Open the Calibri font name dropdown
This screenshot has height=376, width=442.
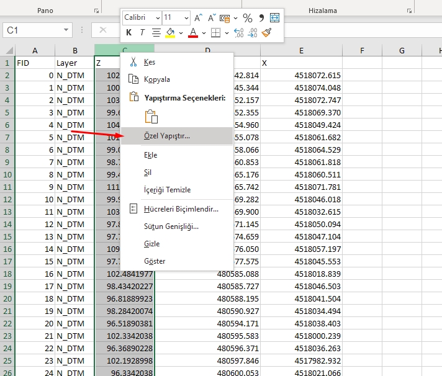(158, 18)
